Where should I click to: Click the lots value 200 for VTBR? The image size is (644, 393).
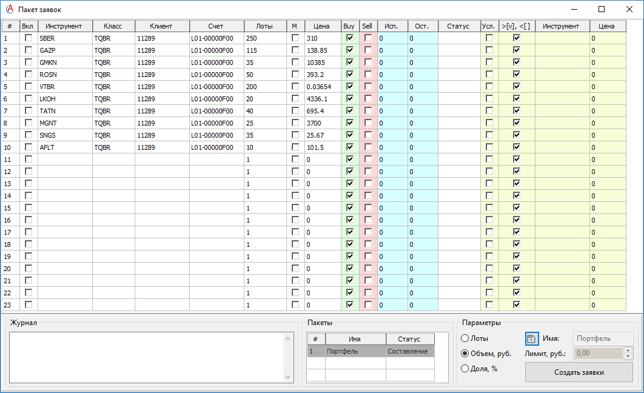click(266, 87)
